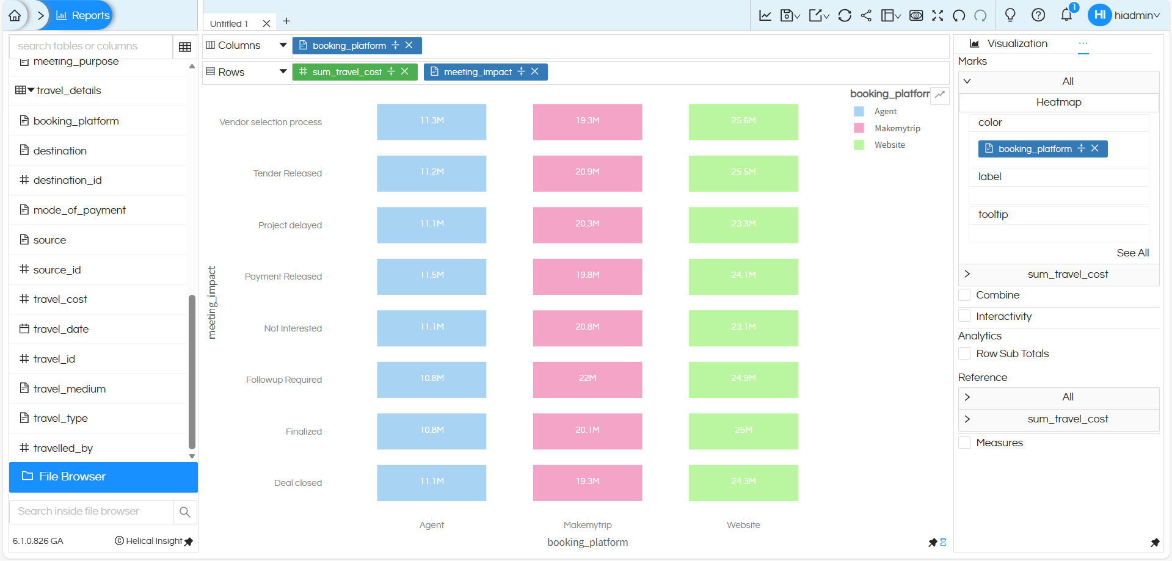Open notifications from the bell icon

[1067, 15]
